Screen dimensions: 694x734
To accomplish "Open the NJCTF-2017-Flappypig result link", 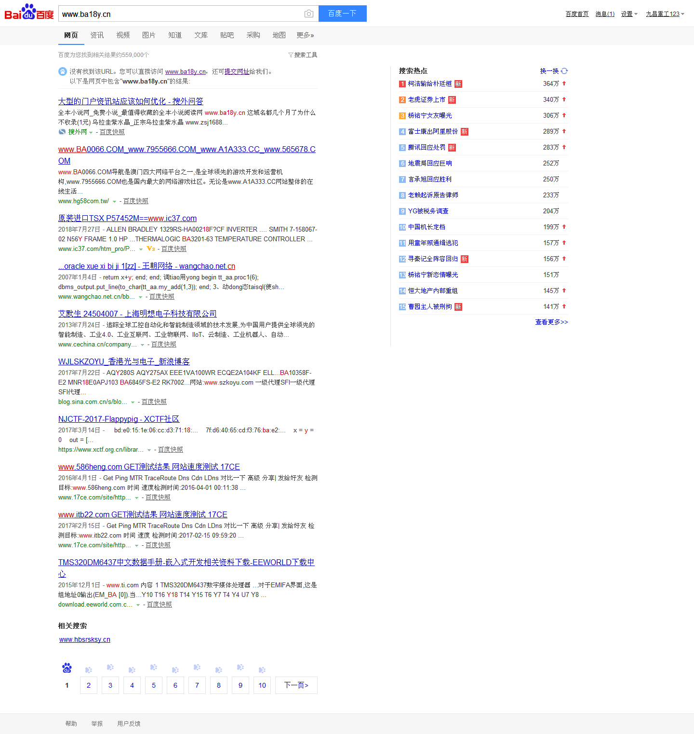I will [x=119, y=419].
